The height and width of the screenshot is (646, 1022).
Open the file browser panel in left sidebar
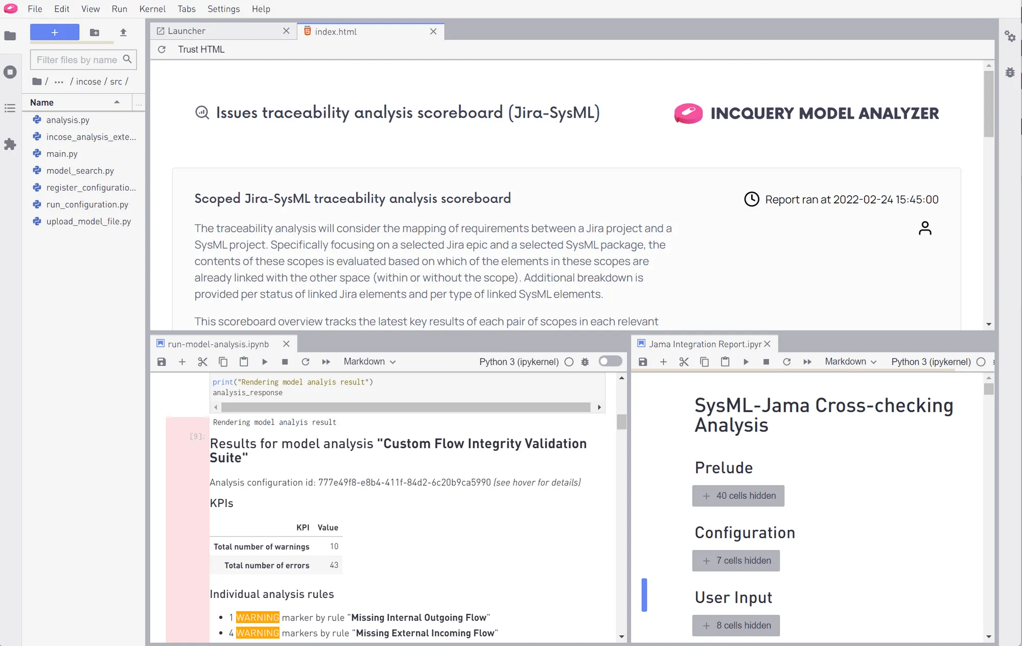pos(10,36)
